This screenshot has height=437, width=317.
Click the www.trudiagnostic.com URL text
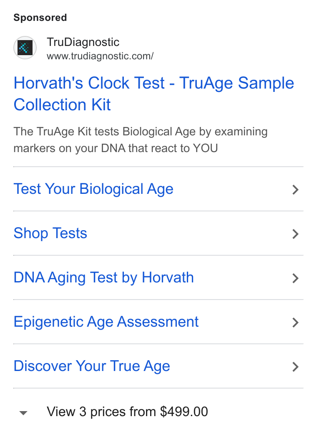100,56
